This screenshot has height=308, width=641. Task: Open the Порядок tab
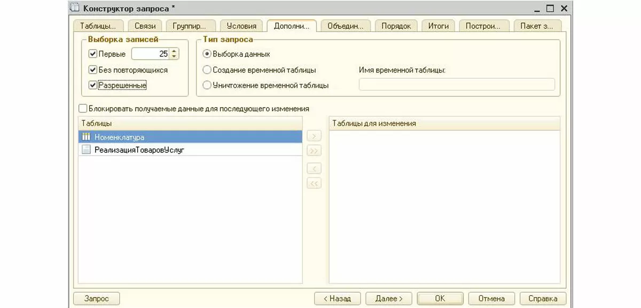click(396, 26)
